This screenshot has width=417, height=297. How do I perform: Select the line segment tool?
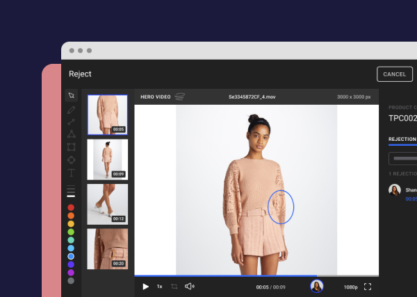[71, 122]
